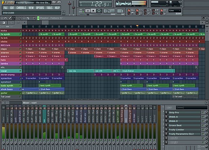
Task: Open Gross Beat effect slot menu arrow
Action: coord(166,125)
